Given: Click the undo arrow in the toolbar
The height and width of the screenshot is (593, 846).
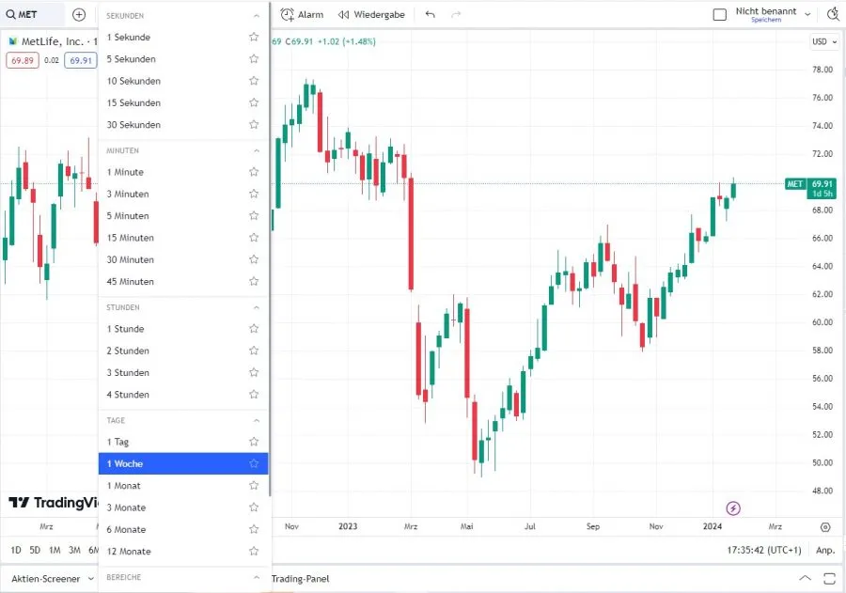Looking at the screenshot, I should [x=431, y=14].
